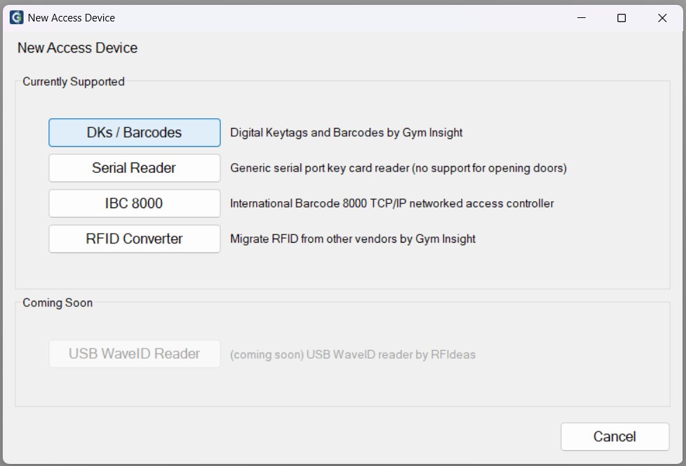
Task: Minimize the New Access Device window
Action: [581, 18]
